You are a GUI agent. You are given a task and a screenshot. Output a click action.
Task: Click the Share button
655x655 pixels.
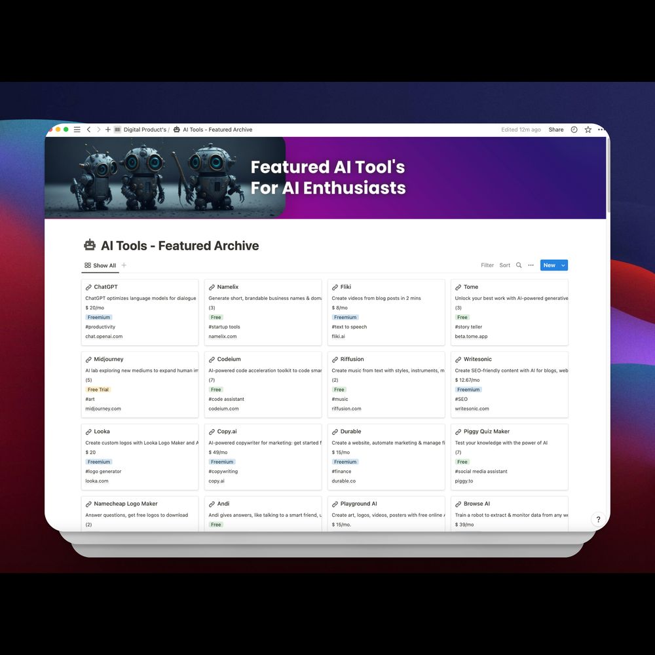pyautogui.click(x=555, y=130)
